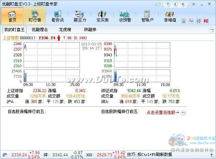Screen dimensions: 216x159
Task: Click the round arrow beside 点击设置自选股
Action: (183, 113)
